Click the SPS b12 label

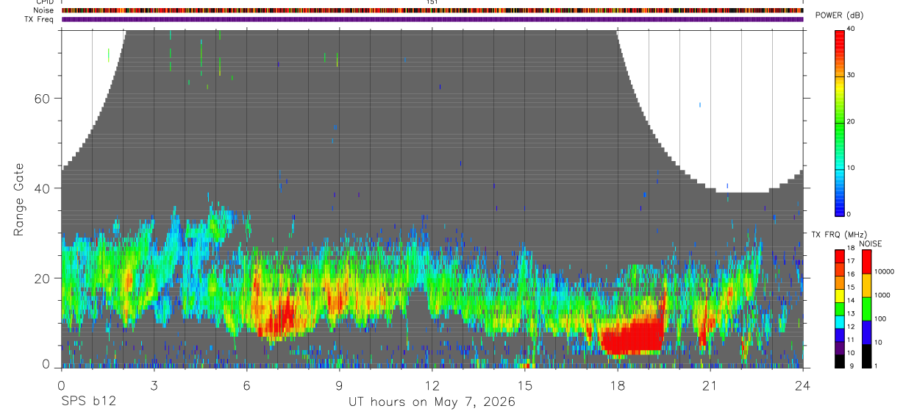point(89,402)
